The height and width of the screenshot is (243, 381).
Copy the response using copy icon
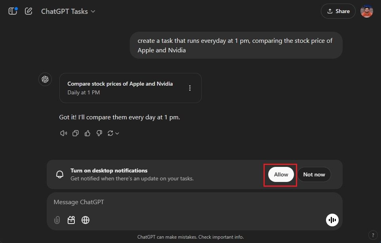[75, 133]
